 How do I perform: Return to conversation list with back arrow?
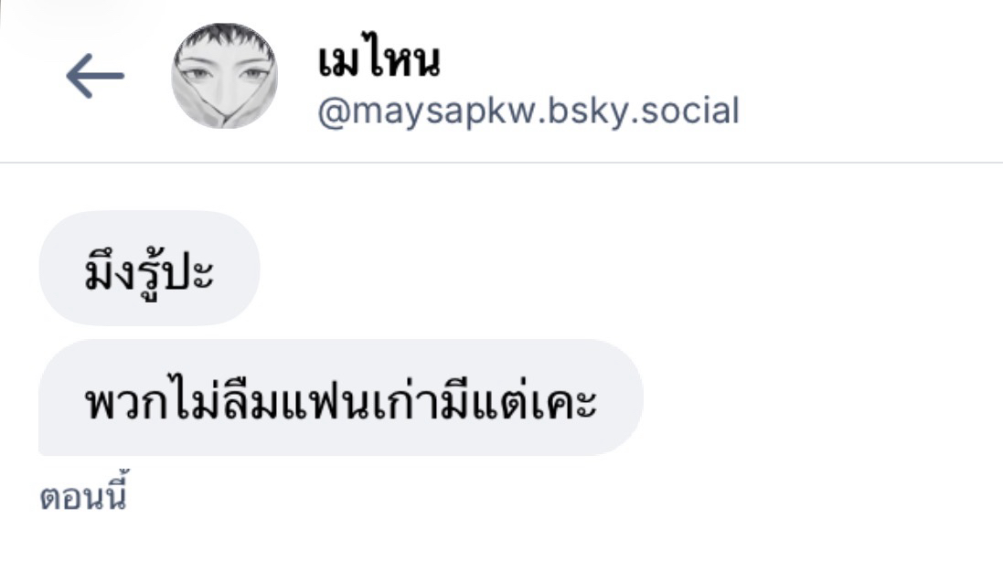95,76
